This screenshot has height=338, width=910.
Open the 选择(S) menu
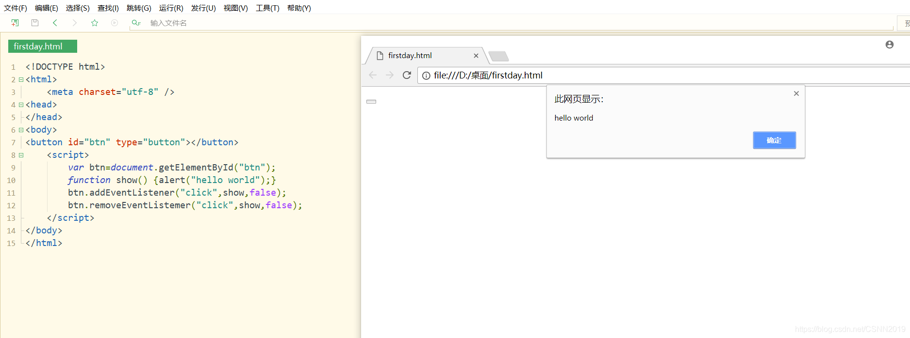click(x=78, y=8)
